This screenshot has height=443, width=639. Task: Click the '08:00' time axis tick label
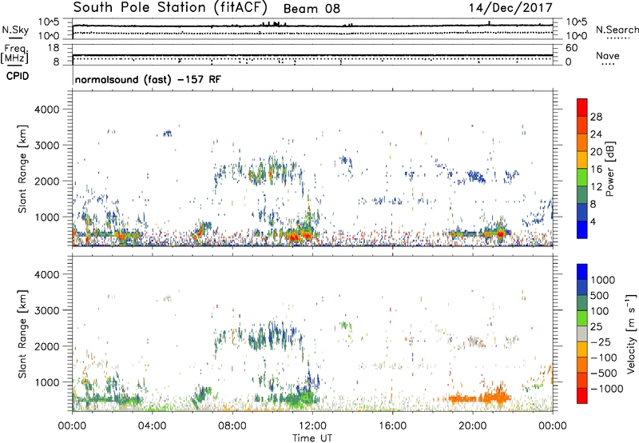tap(232, 426)
